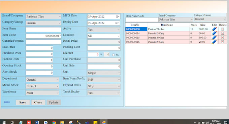Open the Expired Items Stop dropdown
This screenshot has height=124, width=229.
tap(104, 86)
